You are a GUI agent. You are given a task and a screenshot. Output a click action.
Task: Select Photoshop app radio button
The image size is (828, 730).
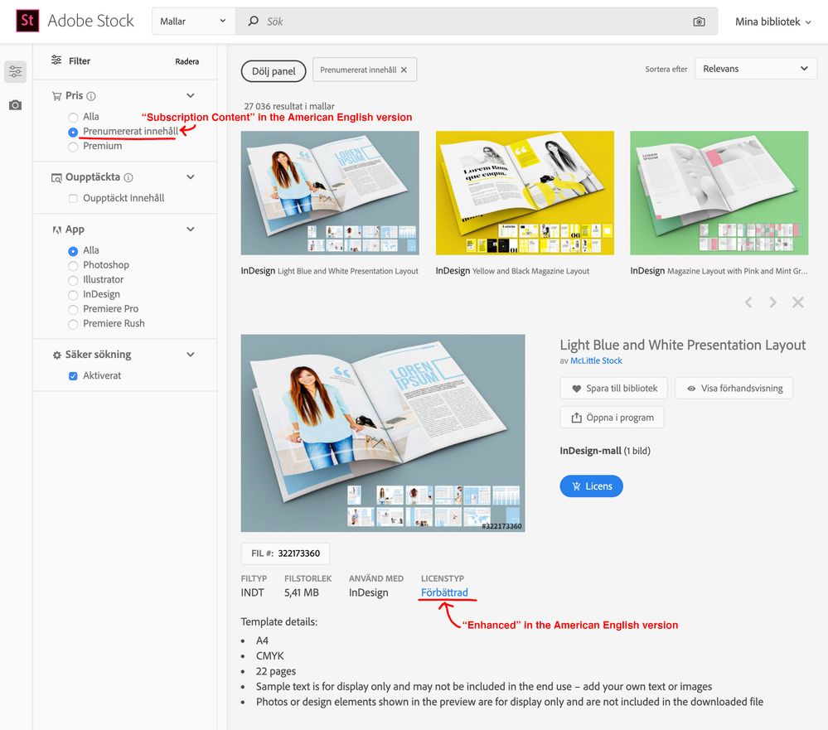tap(73, 265)
